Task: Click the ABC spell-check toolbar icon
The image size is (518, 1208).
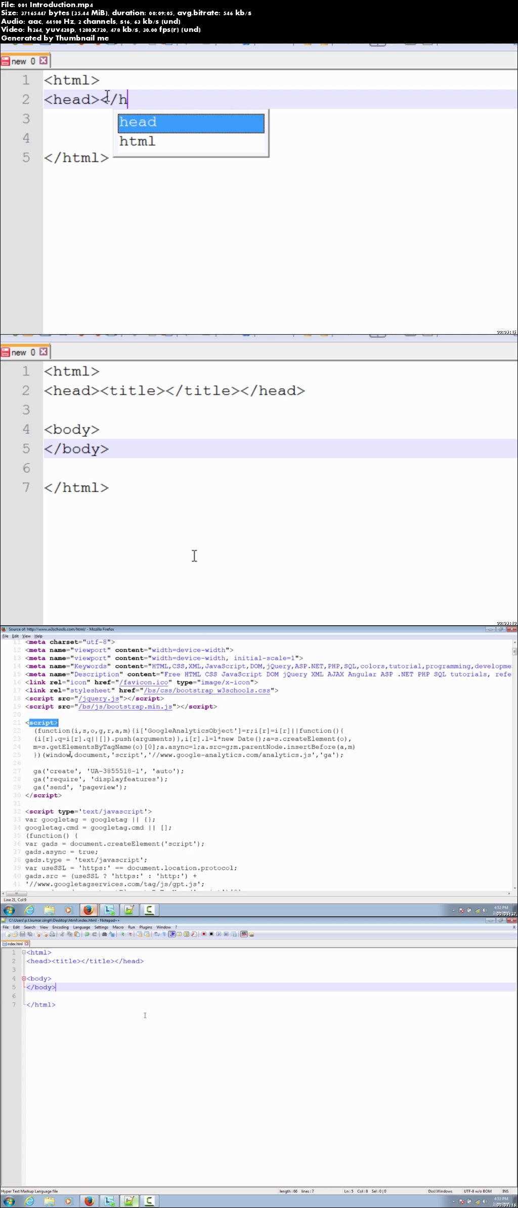Action: pos(244,934)
